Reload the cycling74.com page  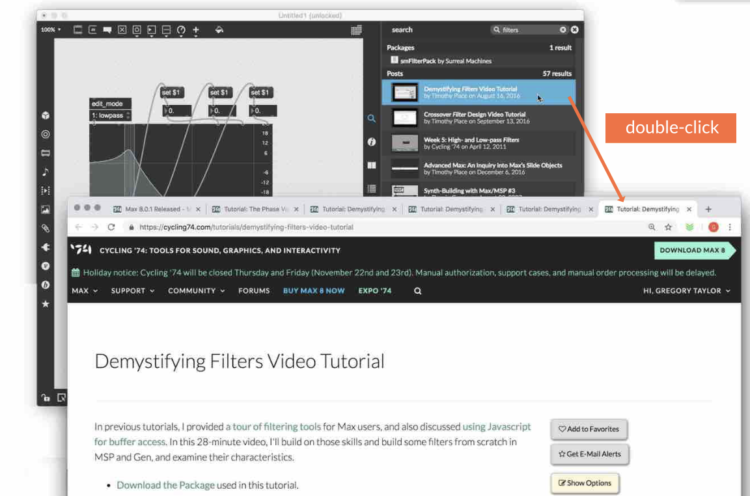click(x=111, y=227)
